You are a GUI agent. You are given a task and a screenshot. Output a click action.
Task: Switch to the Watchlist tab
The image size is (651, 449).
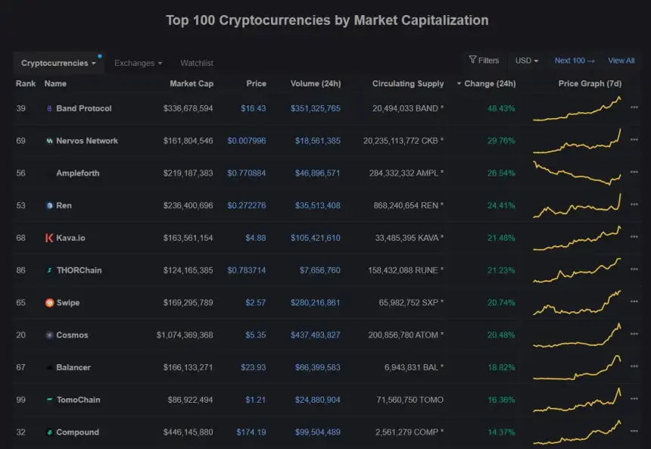pyautogui.click(x=197, y=64)
